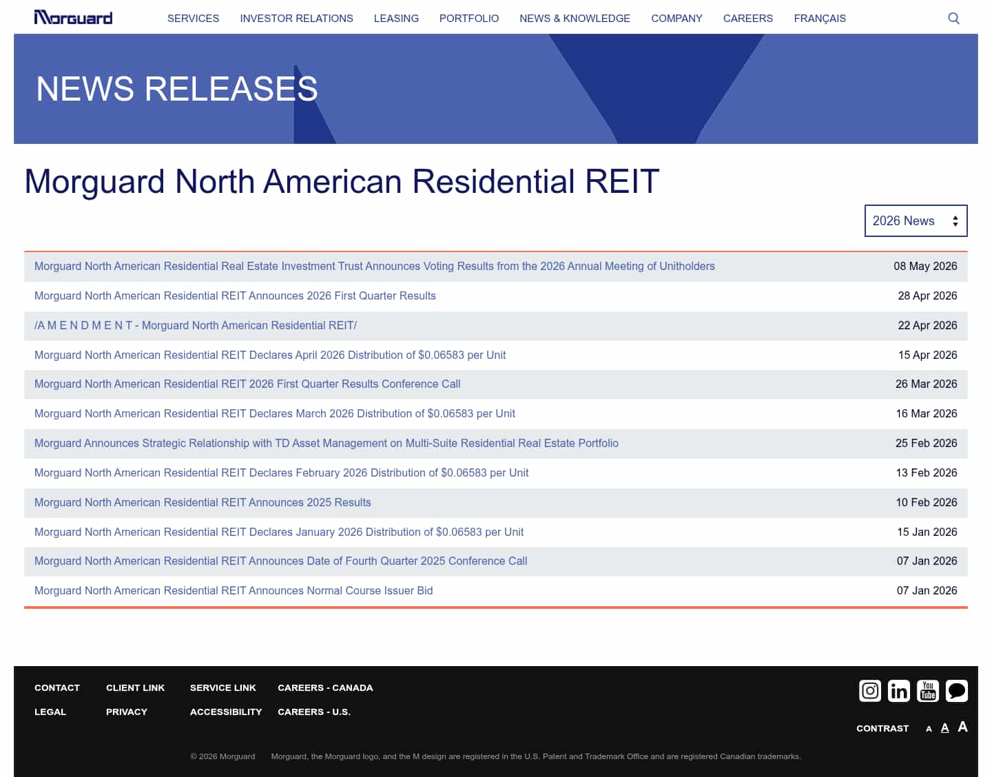Open the 2026 News year dropdown

click(916, 220)
